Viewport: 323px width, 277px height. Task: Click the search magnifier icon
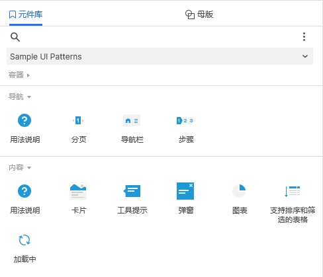click(15, 37)
